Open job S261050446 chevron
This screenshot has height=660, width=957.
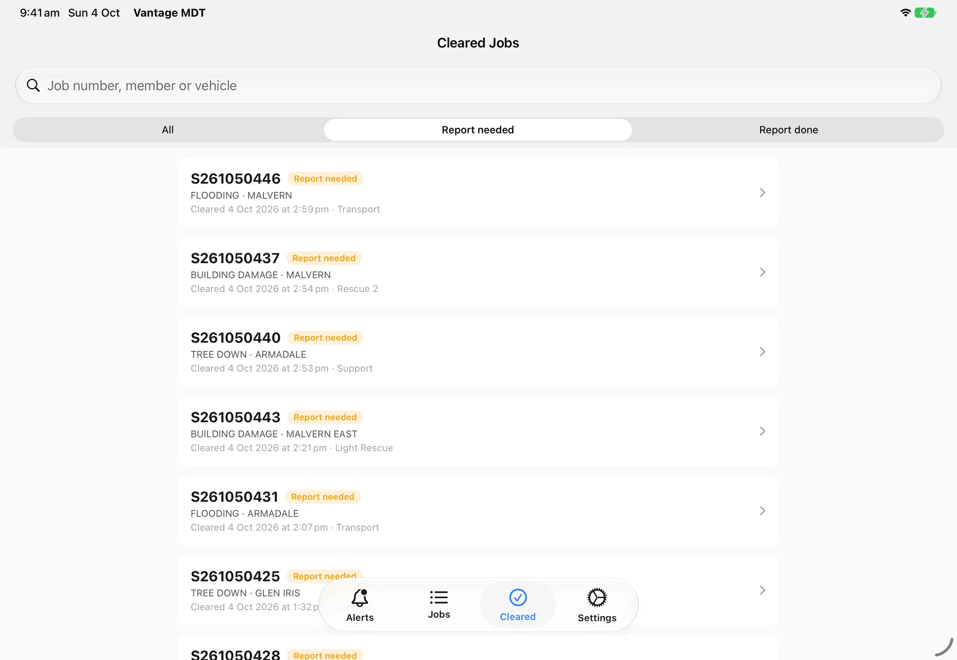click(x=762, y=192)
